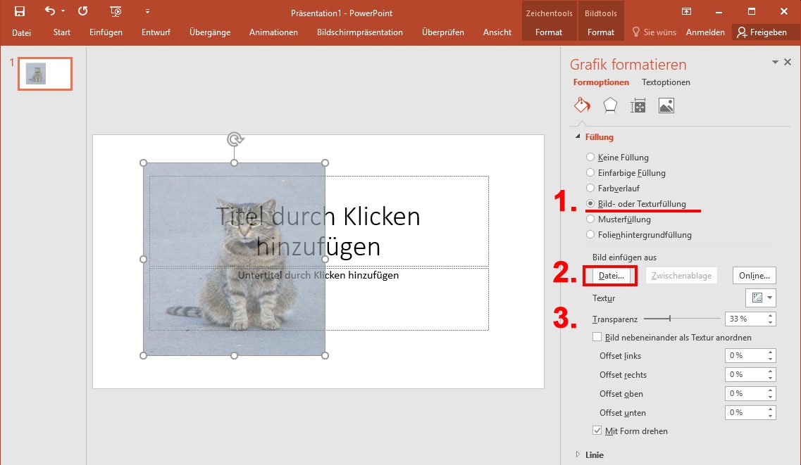Select the Füllung und Linie paint bucket icon

[x=582, y=104]
